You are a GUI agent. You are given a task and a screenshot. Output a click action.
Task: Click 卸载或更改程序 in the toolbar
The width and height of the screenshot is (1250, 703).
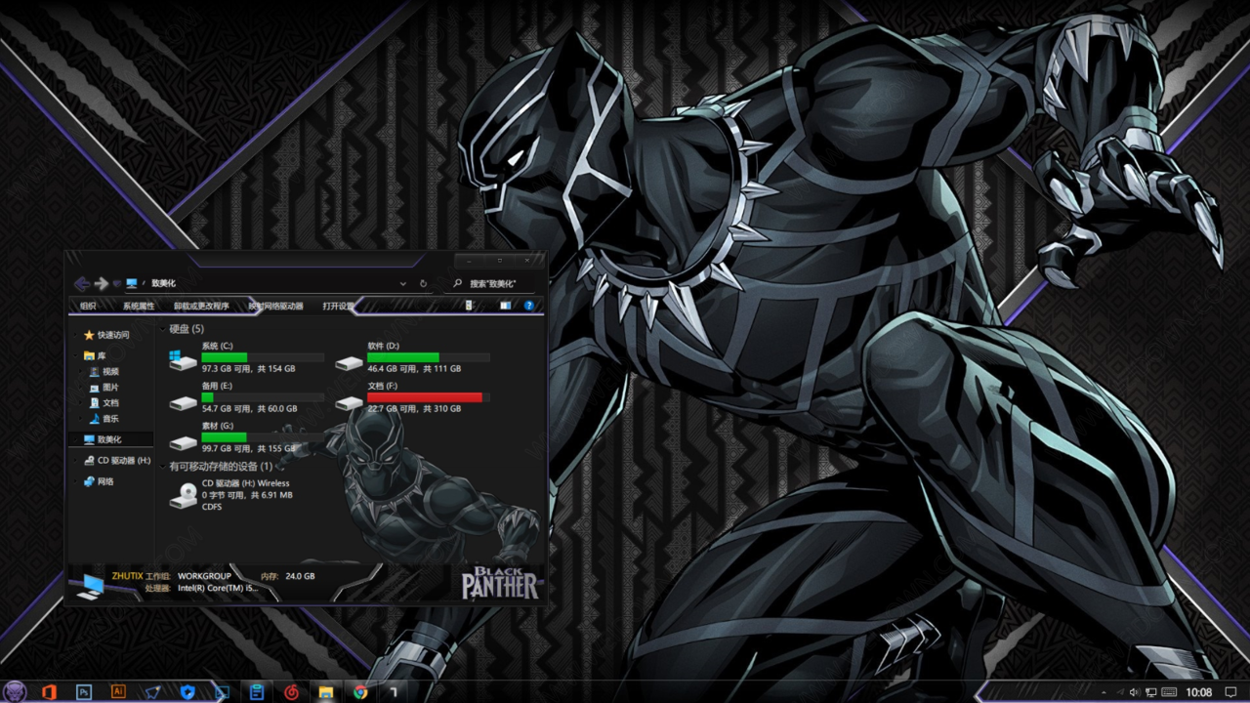pos(201,306)
